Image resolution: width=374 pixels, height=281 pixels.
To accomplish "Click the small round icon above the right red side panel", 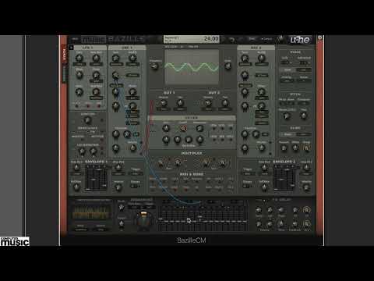I will point(320,37).
